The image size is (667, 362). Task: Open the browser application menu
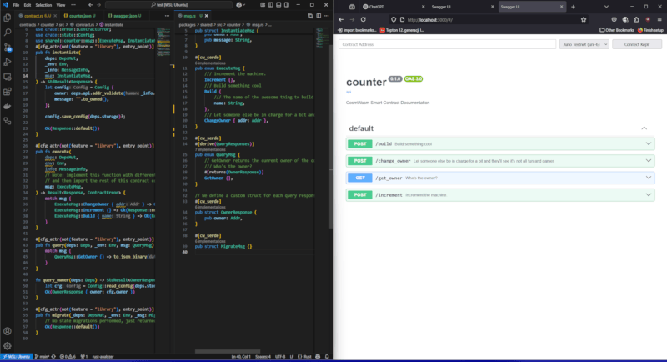coord(659,19)
